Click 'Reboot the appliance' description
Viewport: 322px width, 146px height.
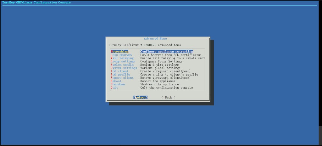pyautogui.click(x=158, y=81)
